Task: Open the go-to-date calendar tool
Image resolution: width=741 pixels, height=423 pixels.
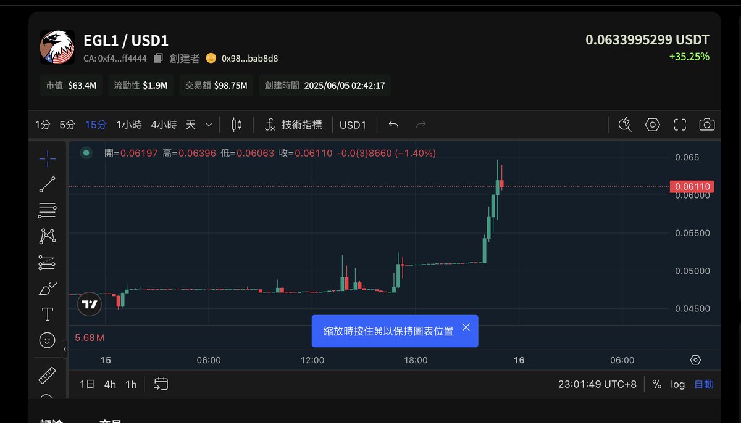Action: click(161, 384)
